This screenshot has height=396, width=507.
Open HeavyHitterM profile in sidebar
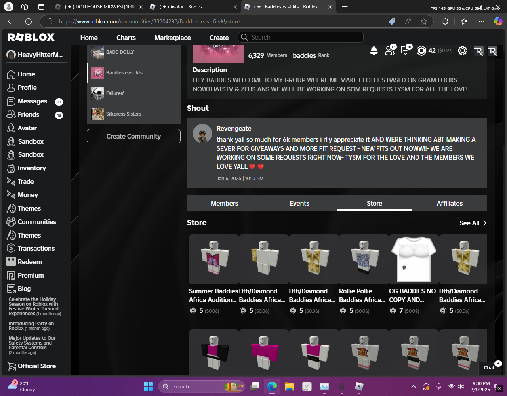[35, 55]
